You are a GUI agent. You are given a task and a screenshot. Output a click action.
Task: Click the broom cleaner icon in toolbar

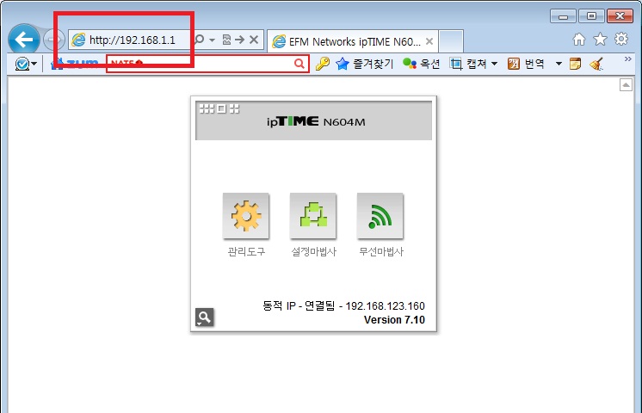click(596, 64)
